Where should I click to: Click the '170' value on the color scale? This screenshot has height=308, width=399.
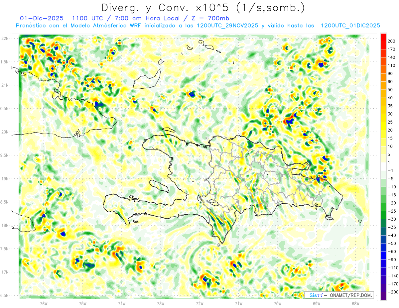coord(392,49)
